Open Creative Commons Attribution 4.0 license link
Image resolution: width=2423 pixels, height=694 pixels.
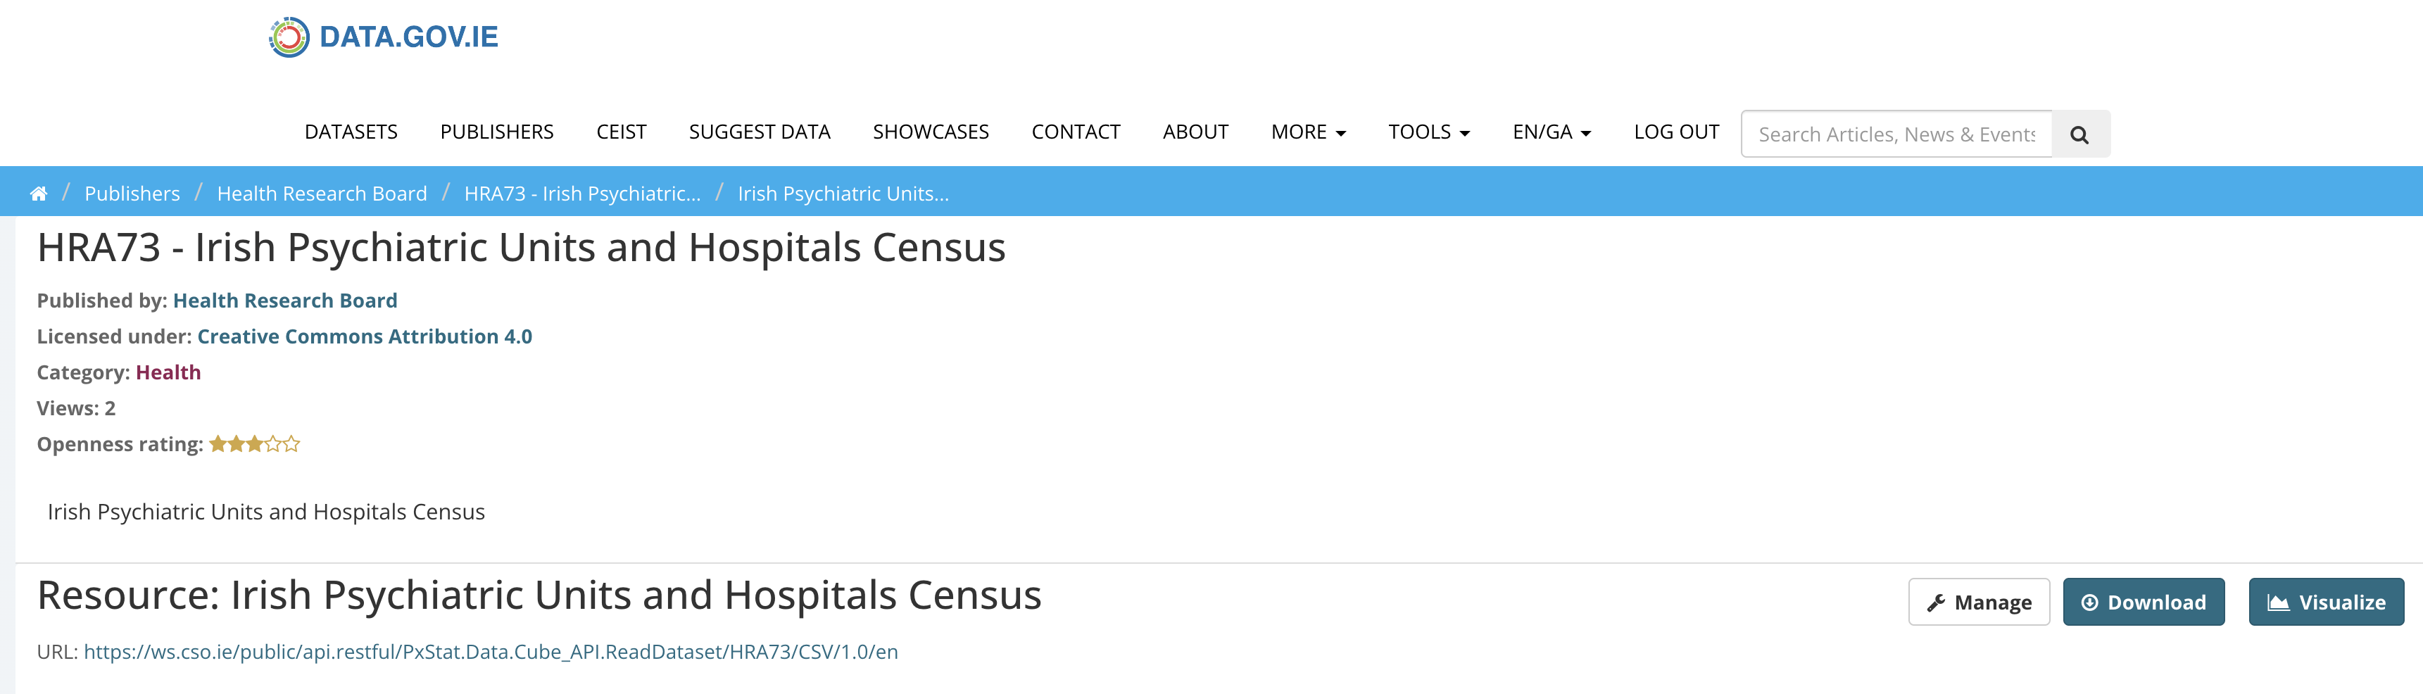364,336
